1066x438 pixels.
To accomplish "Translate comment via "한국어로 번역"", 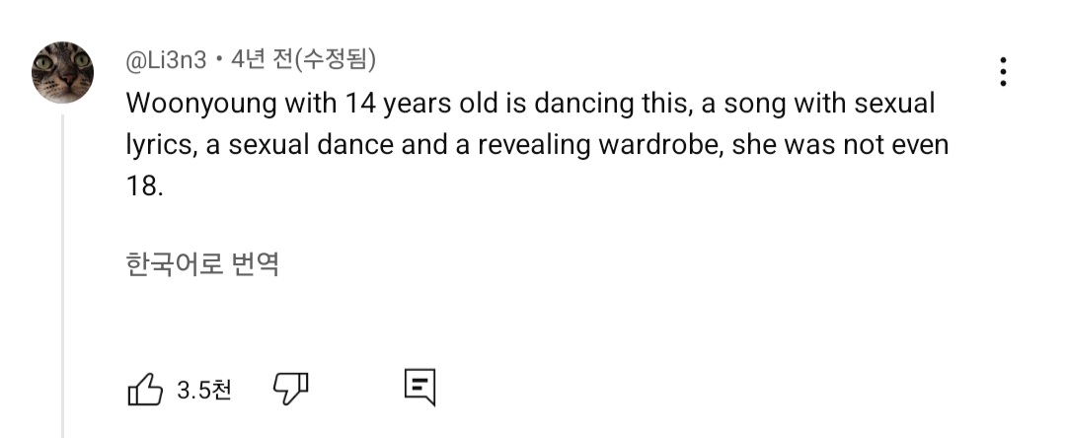I will tap(202, 264).
